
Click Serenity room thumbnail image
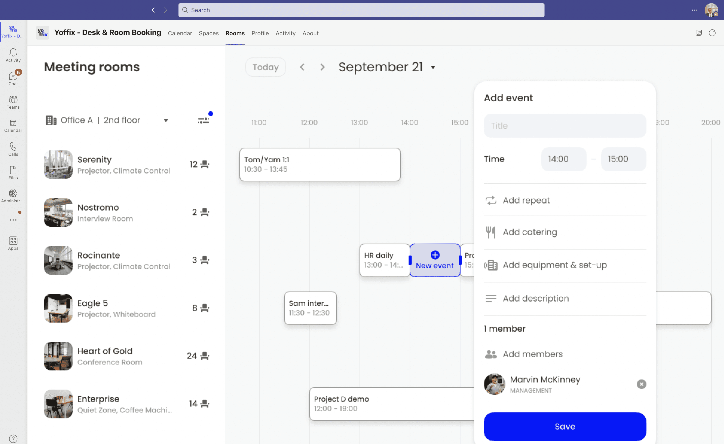tap(58, 164)
